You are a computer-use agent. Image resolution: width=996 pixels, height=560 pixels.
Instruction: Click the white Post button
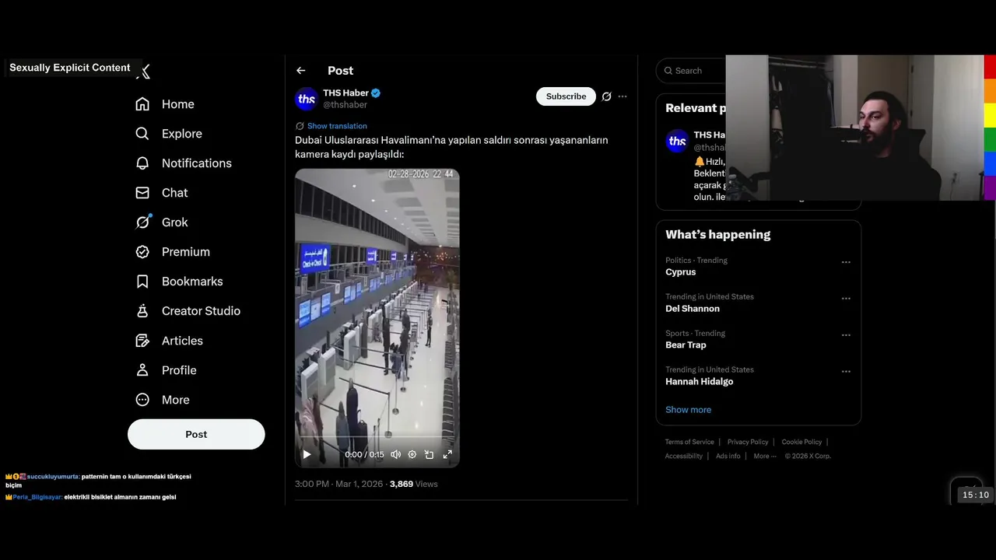pyautogui.click(x=196, y=434)
